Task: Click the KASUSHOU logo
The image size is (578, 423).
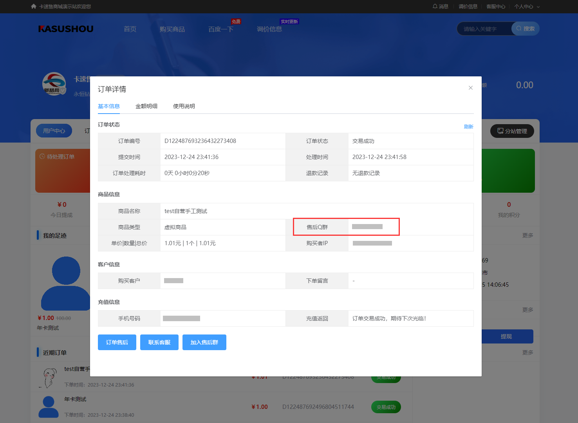Action: click(x=66, y=29)
